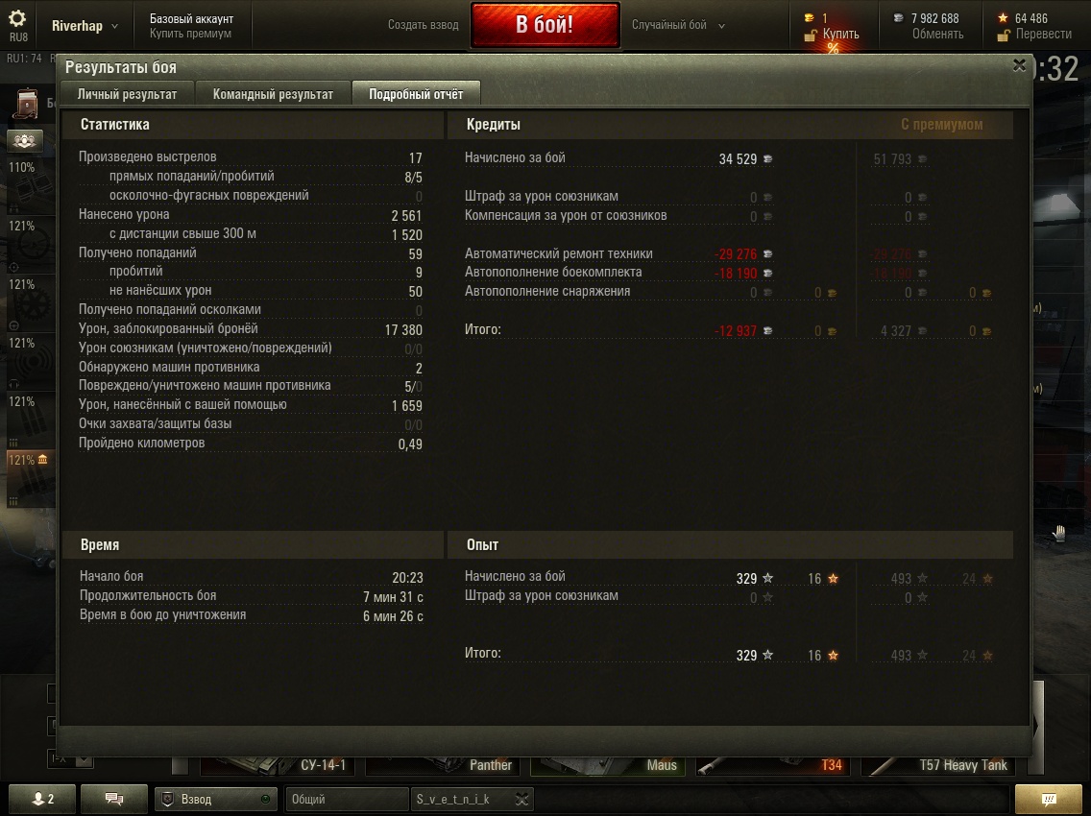The height and width of the screenshot is (816, 1091).
Task: Open the Взвод platoon chat tab
Action: pos(216,800)
